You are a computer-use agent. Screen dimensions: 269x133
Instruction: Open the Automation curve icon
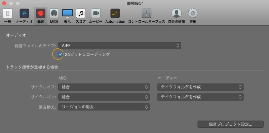click(115, 13)
